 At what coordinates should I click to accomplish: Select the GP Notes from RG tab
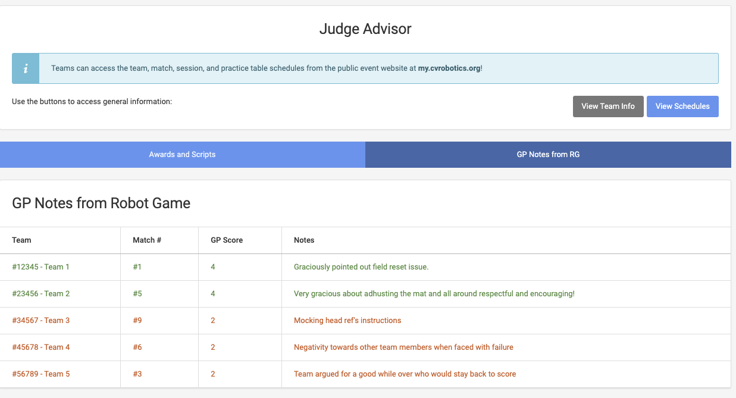point(547,155)
